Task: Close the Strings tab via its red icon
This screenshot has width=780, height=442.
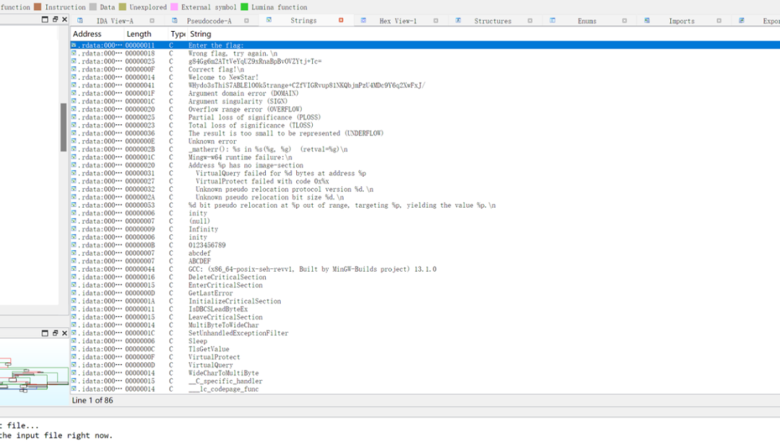Action: point(342,20)
